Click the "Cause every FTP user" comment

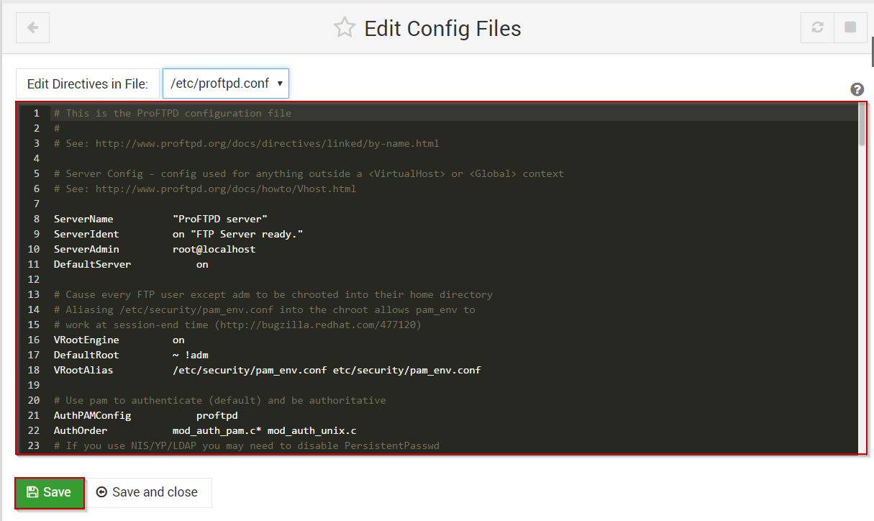pyautogui.click(x=273, y=294)
